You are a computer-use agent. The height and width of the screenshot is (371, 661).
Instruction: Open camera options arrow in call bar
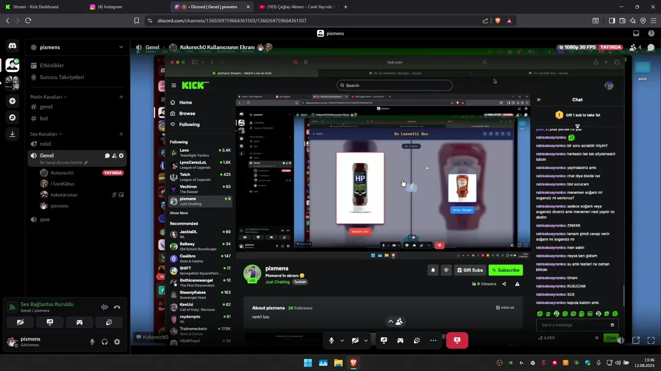(366, 341)
